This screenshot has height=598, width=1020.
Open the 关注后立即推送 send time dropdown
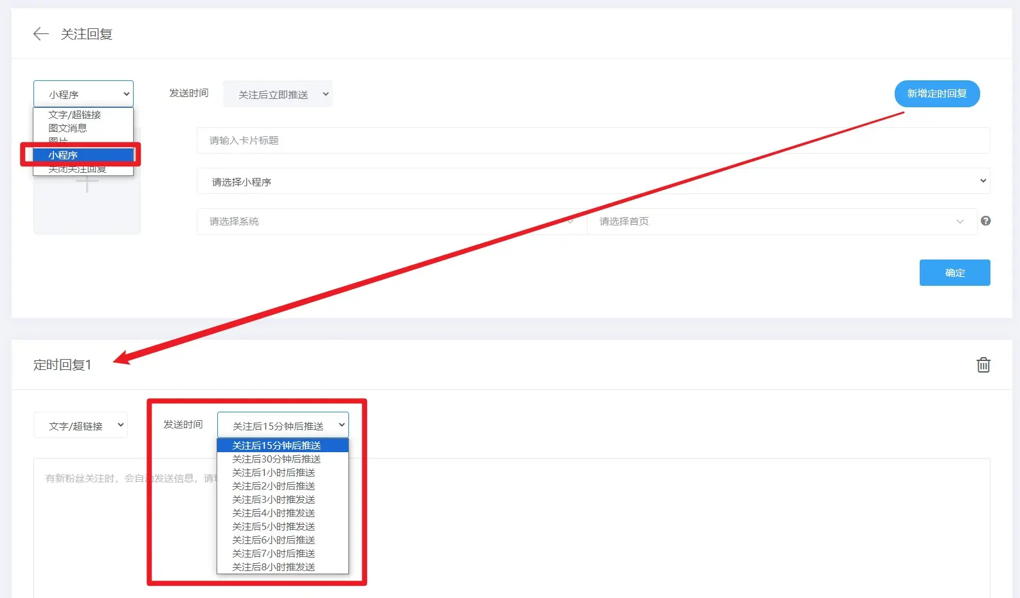click(x=278, y=94)
